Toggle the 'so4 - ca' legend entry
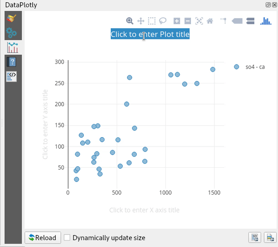 point(250,67)
